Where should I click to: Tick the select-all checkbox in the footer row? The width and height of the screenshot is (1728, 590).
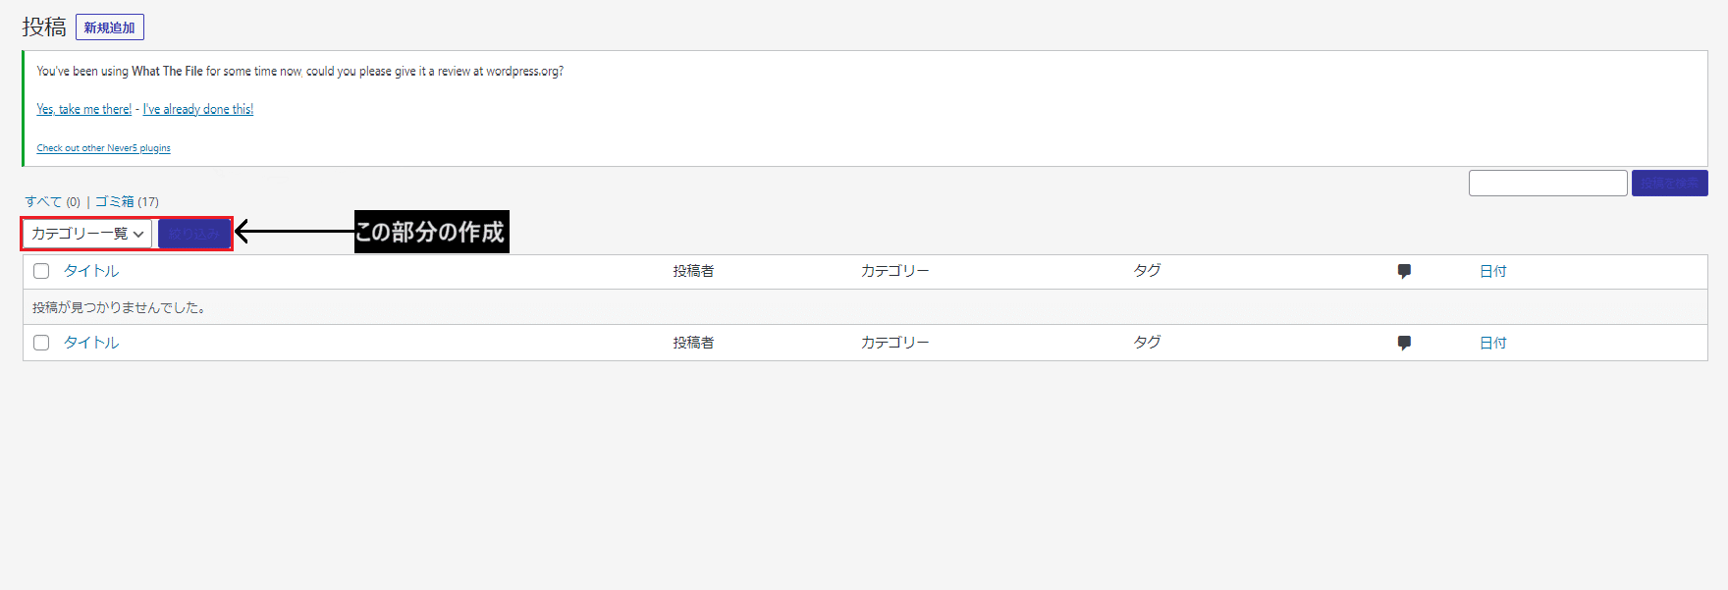point(41,343)
